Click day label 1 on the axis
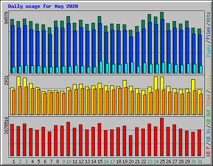 click(14, 161)
